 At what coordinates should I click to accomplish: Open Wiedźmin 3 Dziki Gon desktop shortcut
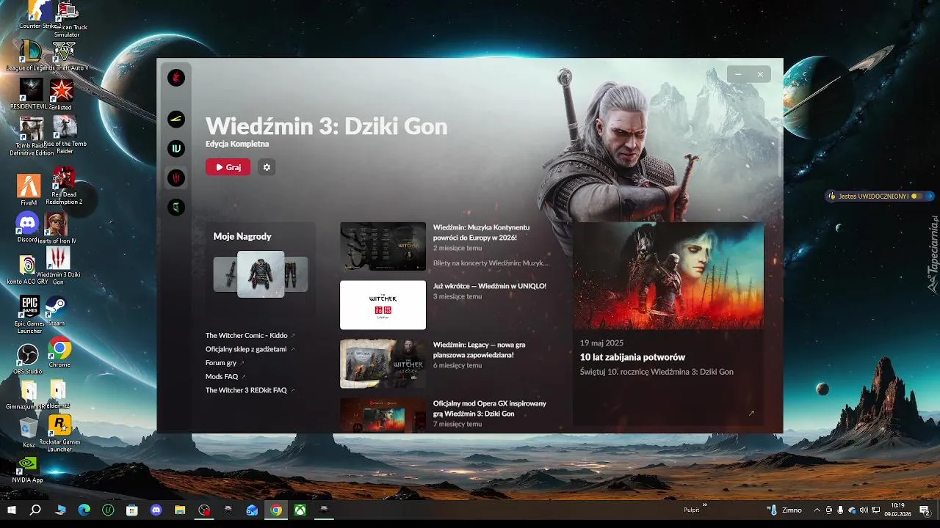[58, 265]
